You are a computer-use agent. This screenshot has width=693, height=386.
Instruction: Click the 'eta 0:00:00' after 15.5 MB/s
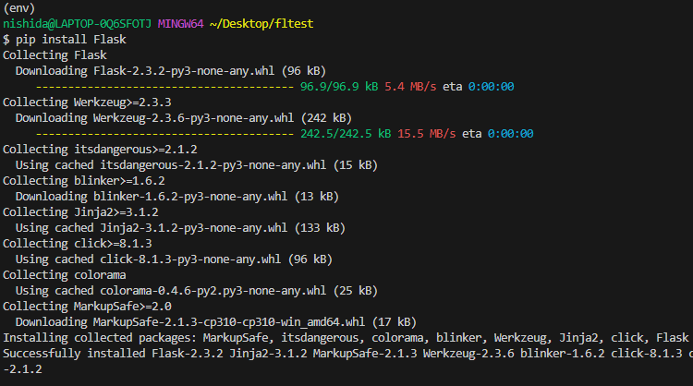[x=498, y=134]
